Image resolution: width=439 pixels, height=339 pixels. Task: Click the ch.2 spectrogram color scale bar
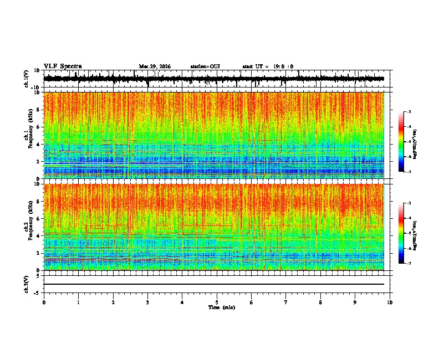401,233
